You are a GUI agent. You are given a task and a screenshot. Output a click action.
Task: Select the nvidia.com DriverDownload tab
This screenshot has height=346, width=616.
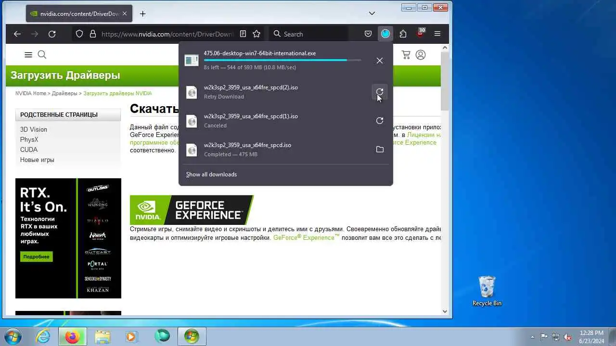(79, 14)
